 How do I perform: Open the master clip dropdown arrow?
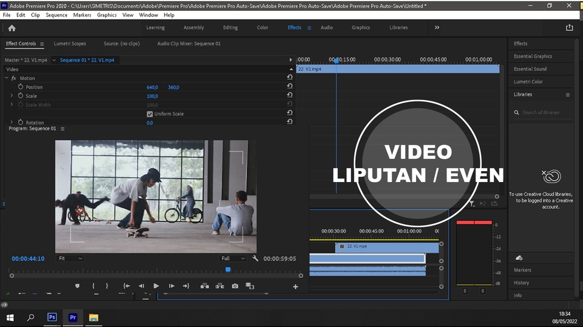coord(54,60)
